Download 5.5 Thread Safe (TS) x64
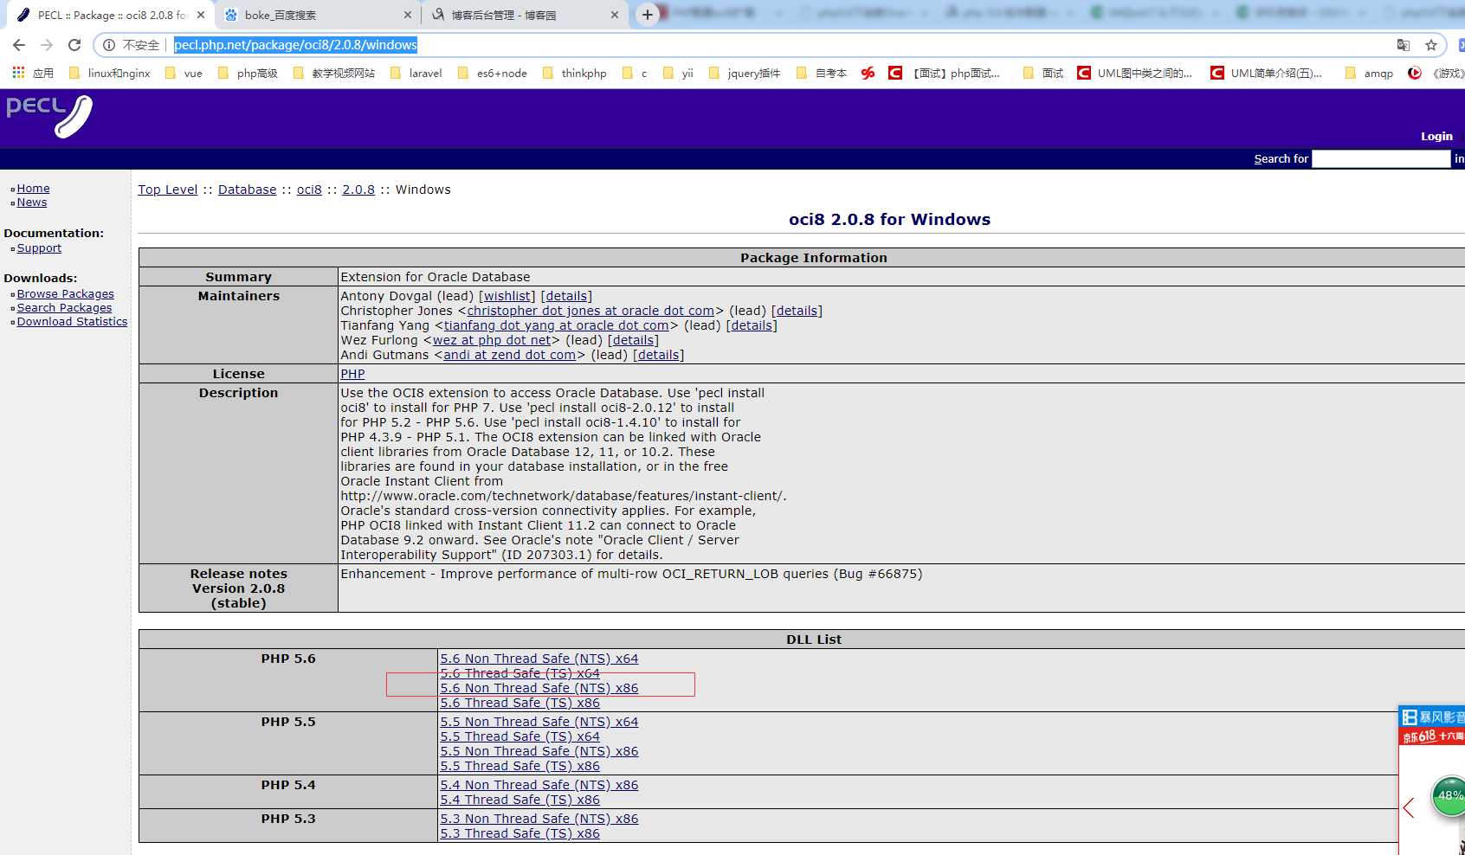Image resolution: width=1465 pixels, height=855 pixels. point(520,736)
